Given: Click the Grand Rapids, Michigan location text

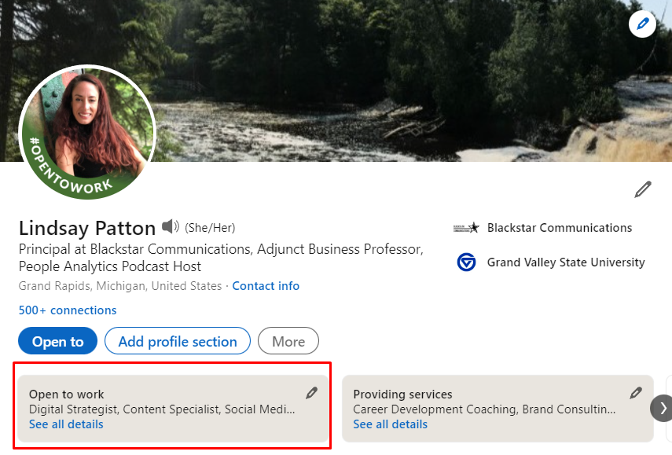Looking at the screenshot, I should point(118,285).
